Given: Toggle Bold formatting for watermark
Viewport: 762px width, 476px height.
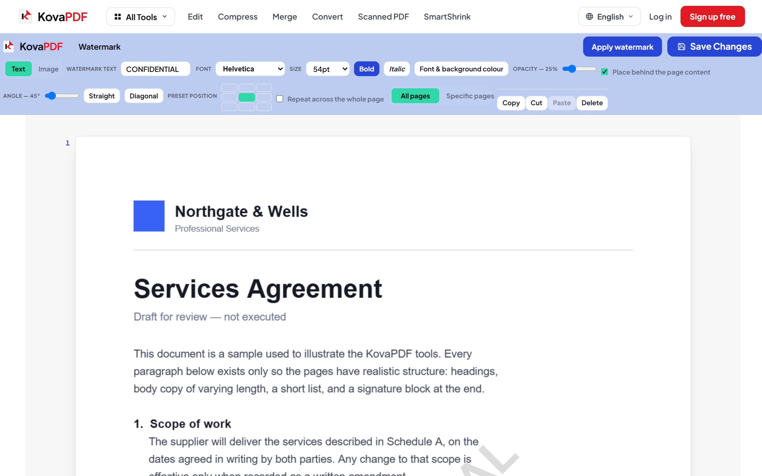Looking at the screenshot, I should click(366, 69).
